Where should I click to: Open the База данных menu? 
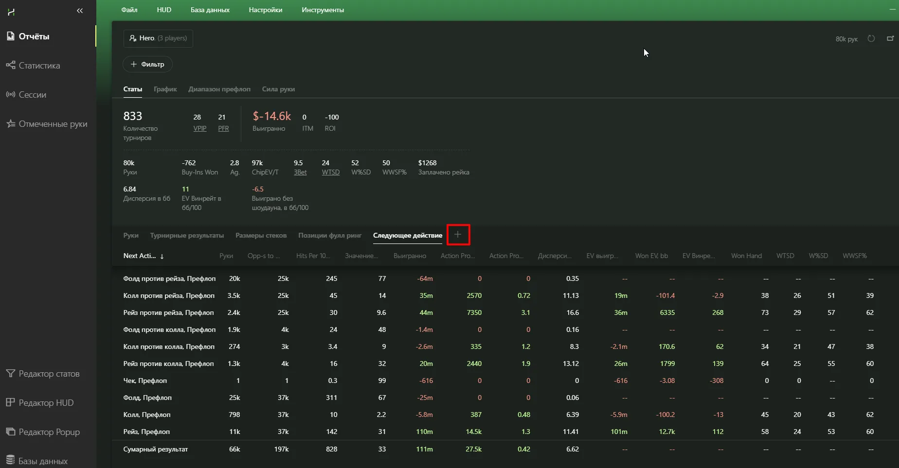point(210,10)
